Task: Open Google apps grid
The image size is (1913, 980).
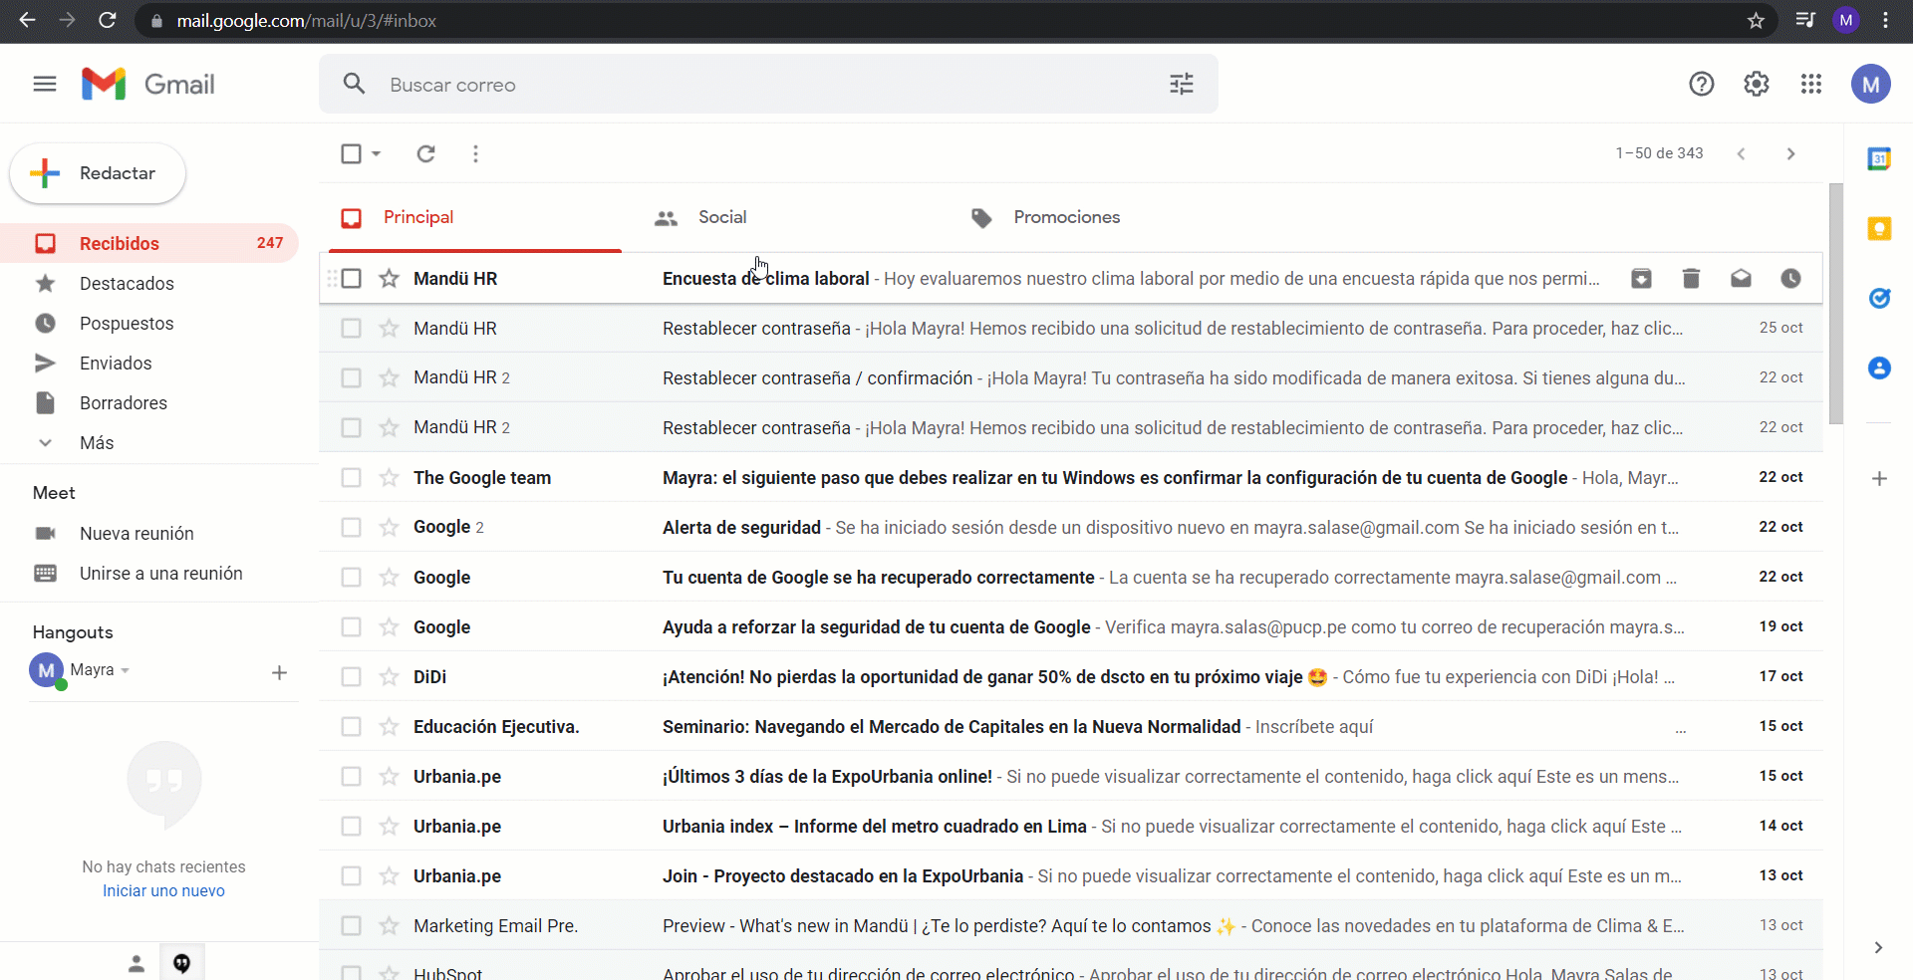Action: [1811, 85]
